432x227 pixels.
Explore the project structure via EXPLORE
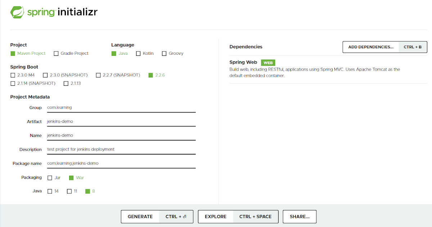(x=216, y=217)
